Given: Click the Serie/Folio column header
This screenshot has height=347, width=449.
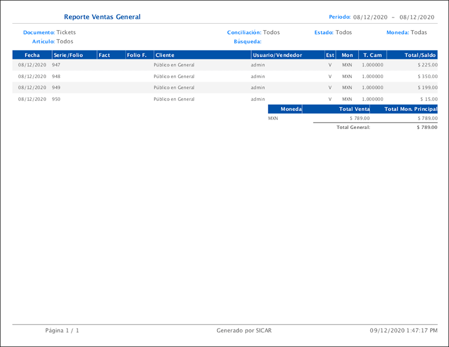Looking at the screenshot, I should tap(68, 55).
